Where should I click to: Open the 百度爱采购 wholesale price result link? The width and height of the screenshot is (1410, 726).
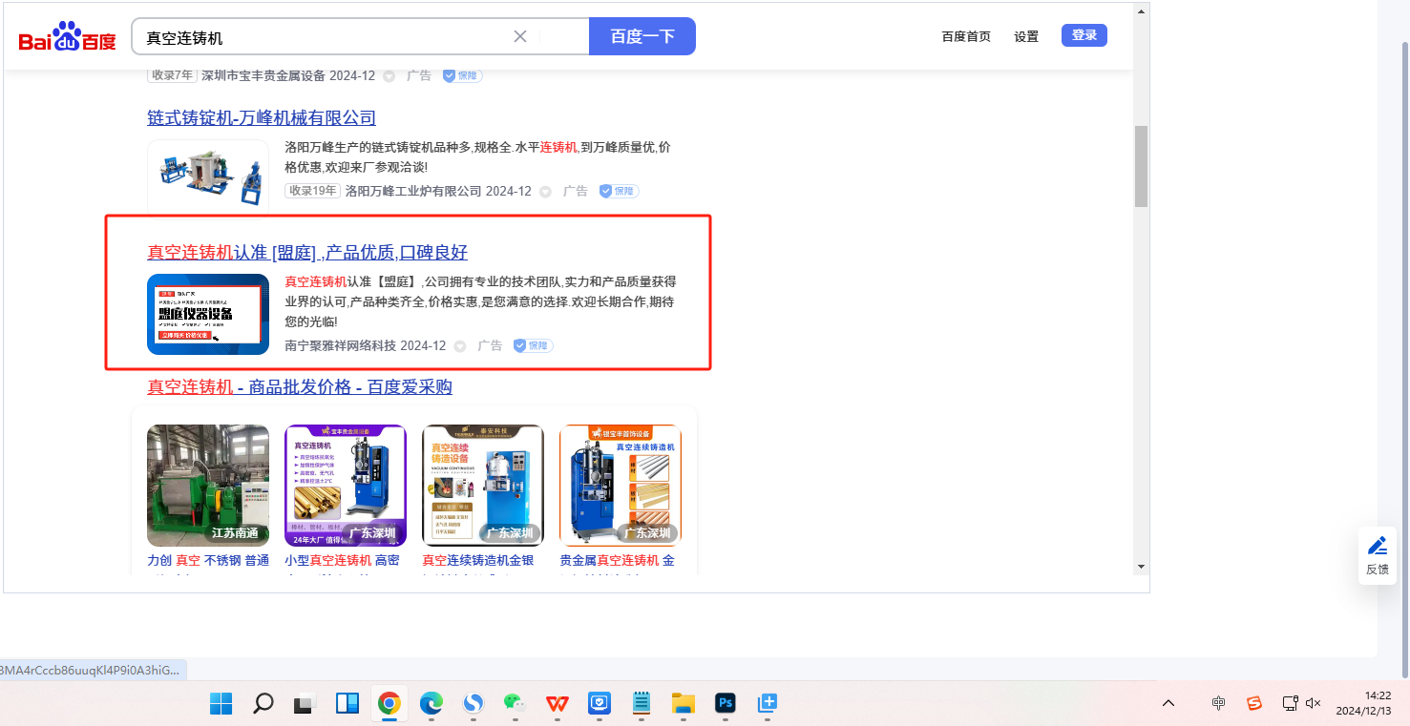300,386
